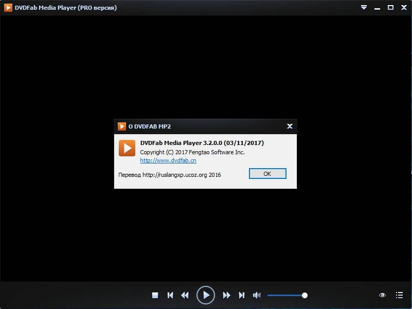Close the О DVDFAB MP2 dialog

pos(290,126)
